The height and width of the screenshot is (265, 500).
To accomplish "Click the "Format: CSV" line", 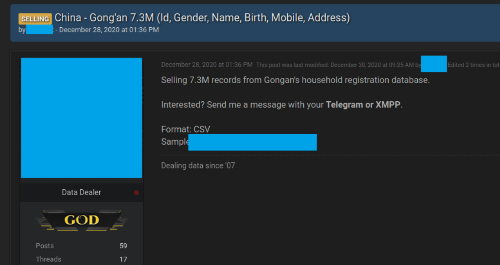I will pyautogui.click(x=185, y=129).
